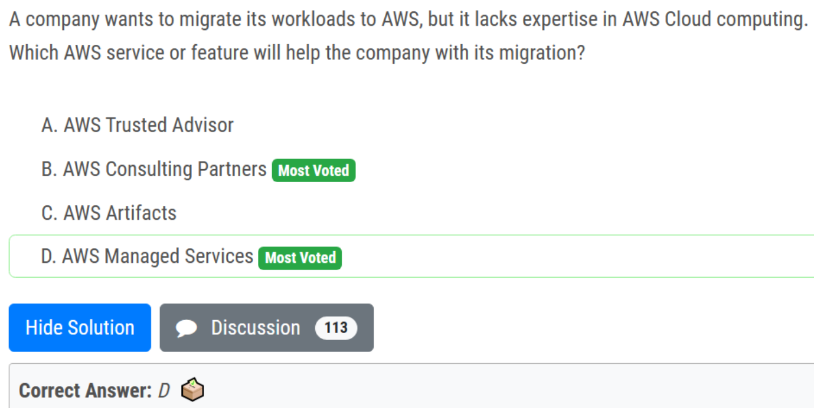814x408 pixels.
Task: Select answer A, AWS Trusted Advisor
Action: click(x=148, y=125)
